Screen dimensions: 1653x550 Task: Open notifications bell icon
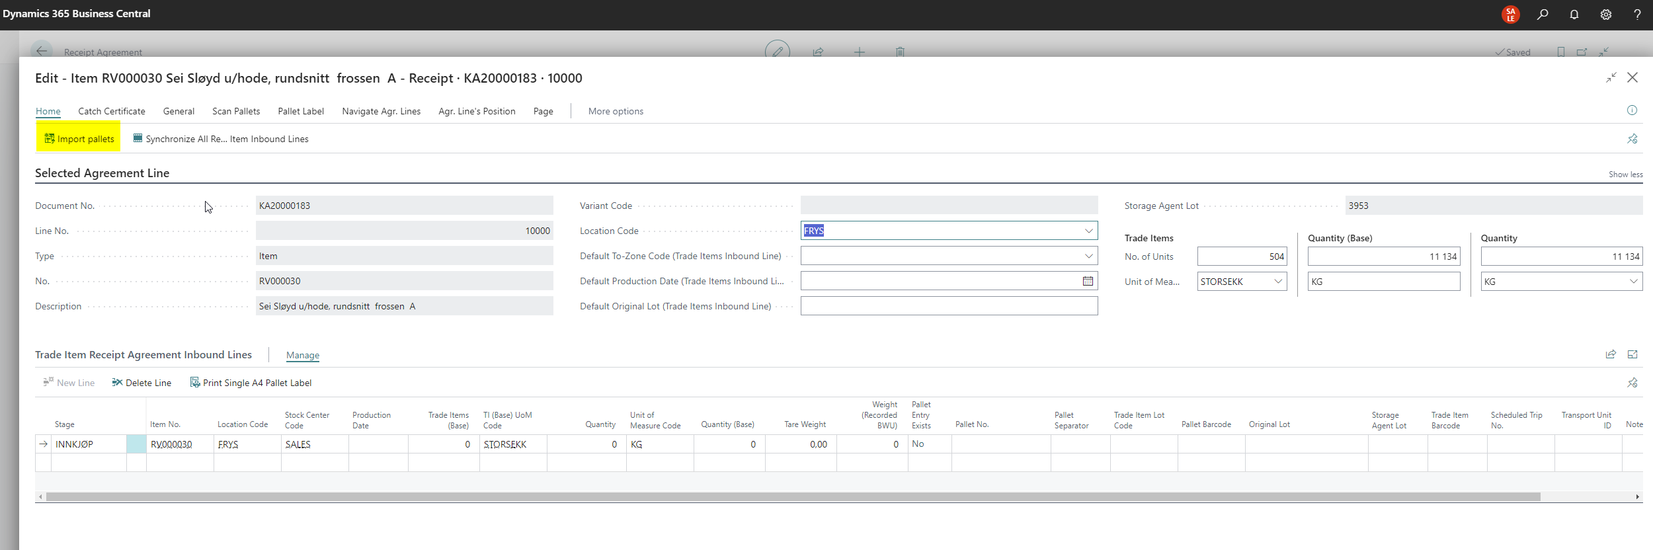[x=1574, y=15]
